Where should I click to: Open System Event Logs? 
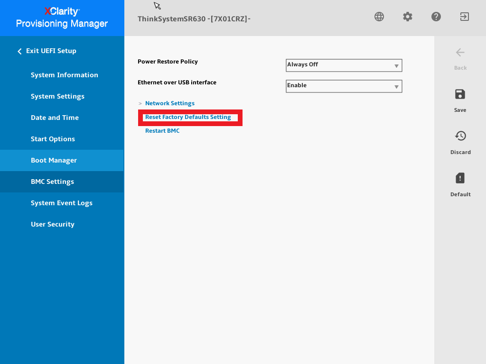(62, 203)
